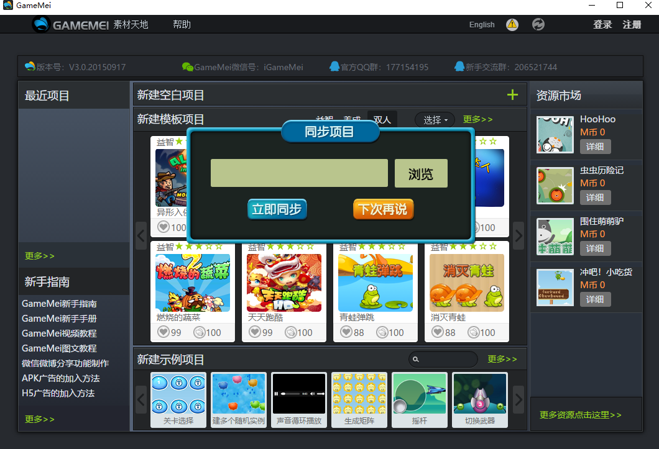Screen dimensions: 659x449
Task: Click the green plus new blank project icon
Action: tap(512, 94)
